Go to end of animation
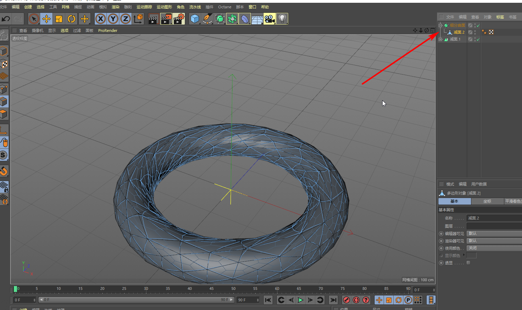Viewport: 522px width, 310px height. (333, 300)
